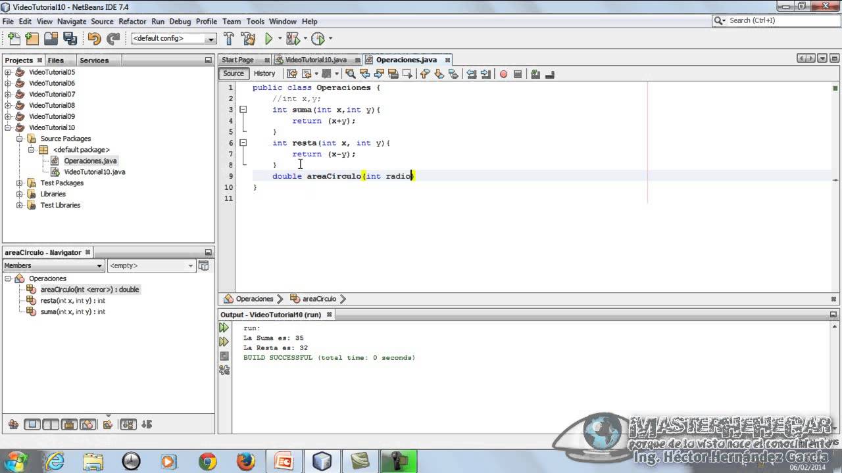Open the Navigate menu

point(72,22)
